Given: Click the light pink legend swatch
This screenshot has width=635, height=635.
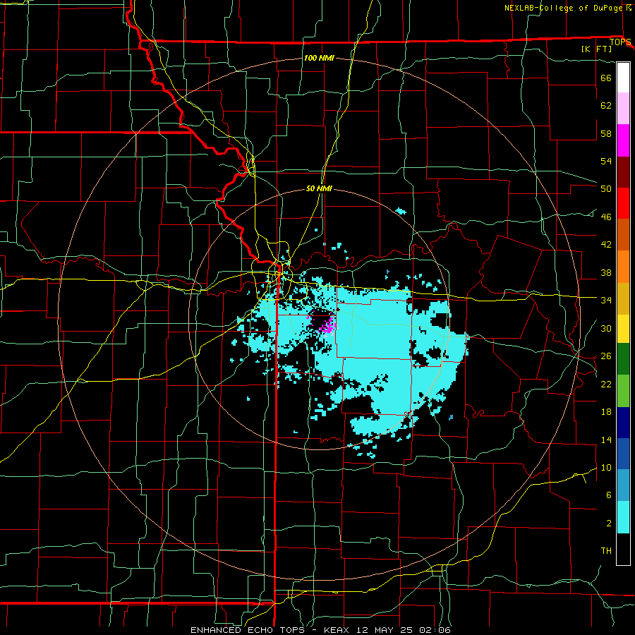Looking at the screenshot, I should [623, 109].
